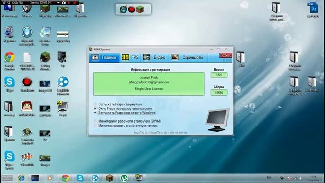This screenshot has width=325, height=183.
Task: Open the Minecraft crafting table taskbar icon
Action: click(110, 178)
